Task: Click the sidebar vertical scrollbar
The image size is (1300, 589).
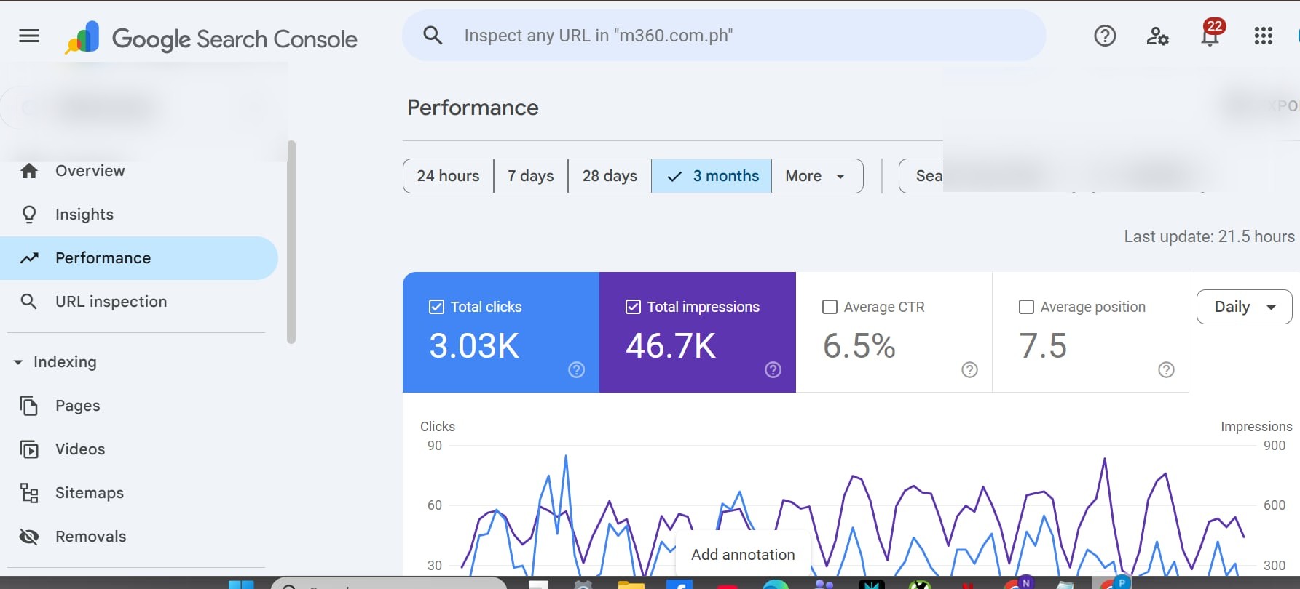Action: [x=292, y=241]
